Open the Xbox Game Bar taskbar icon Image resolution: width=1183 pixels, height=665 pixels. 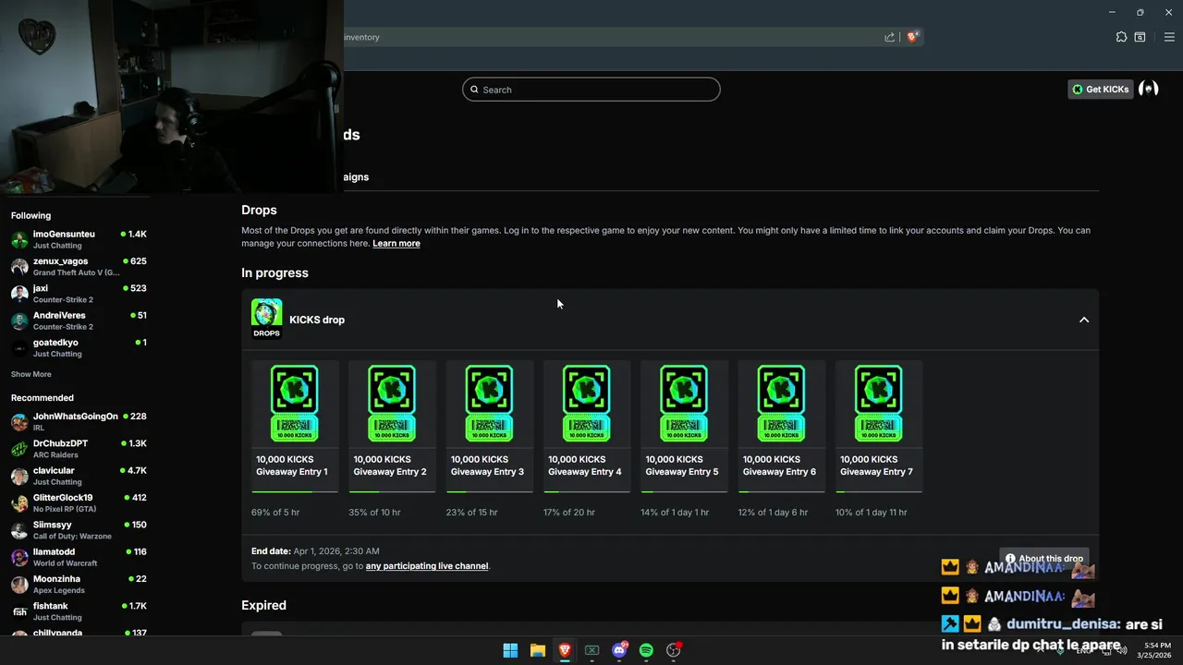(x=591, y=650)
